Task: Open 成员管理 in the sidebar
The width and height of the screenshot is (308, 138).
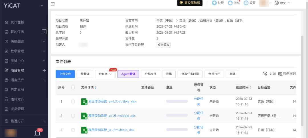Action: point(17,109)
